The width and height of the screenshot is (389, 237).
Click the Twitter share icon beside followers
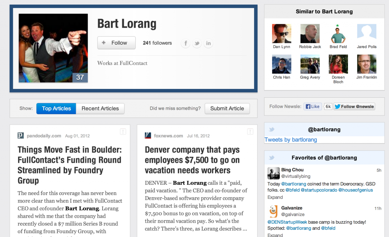point(197,43)
